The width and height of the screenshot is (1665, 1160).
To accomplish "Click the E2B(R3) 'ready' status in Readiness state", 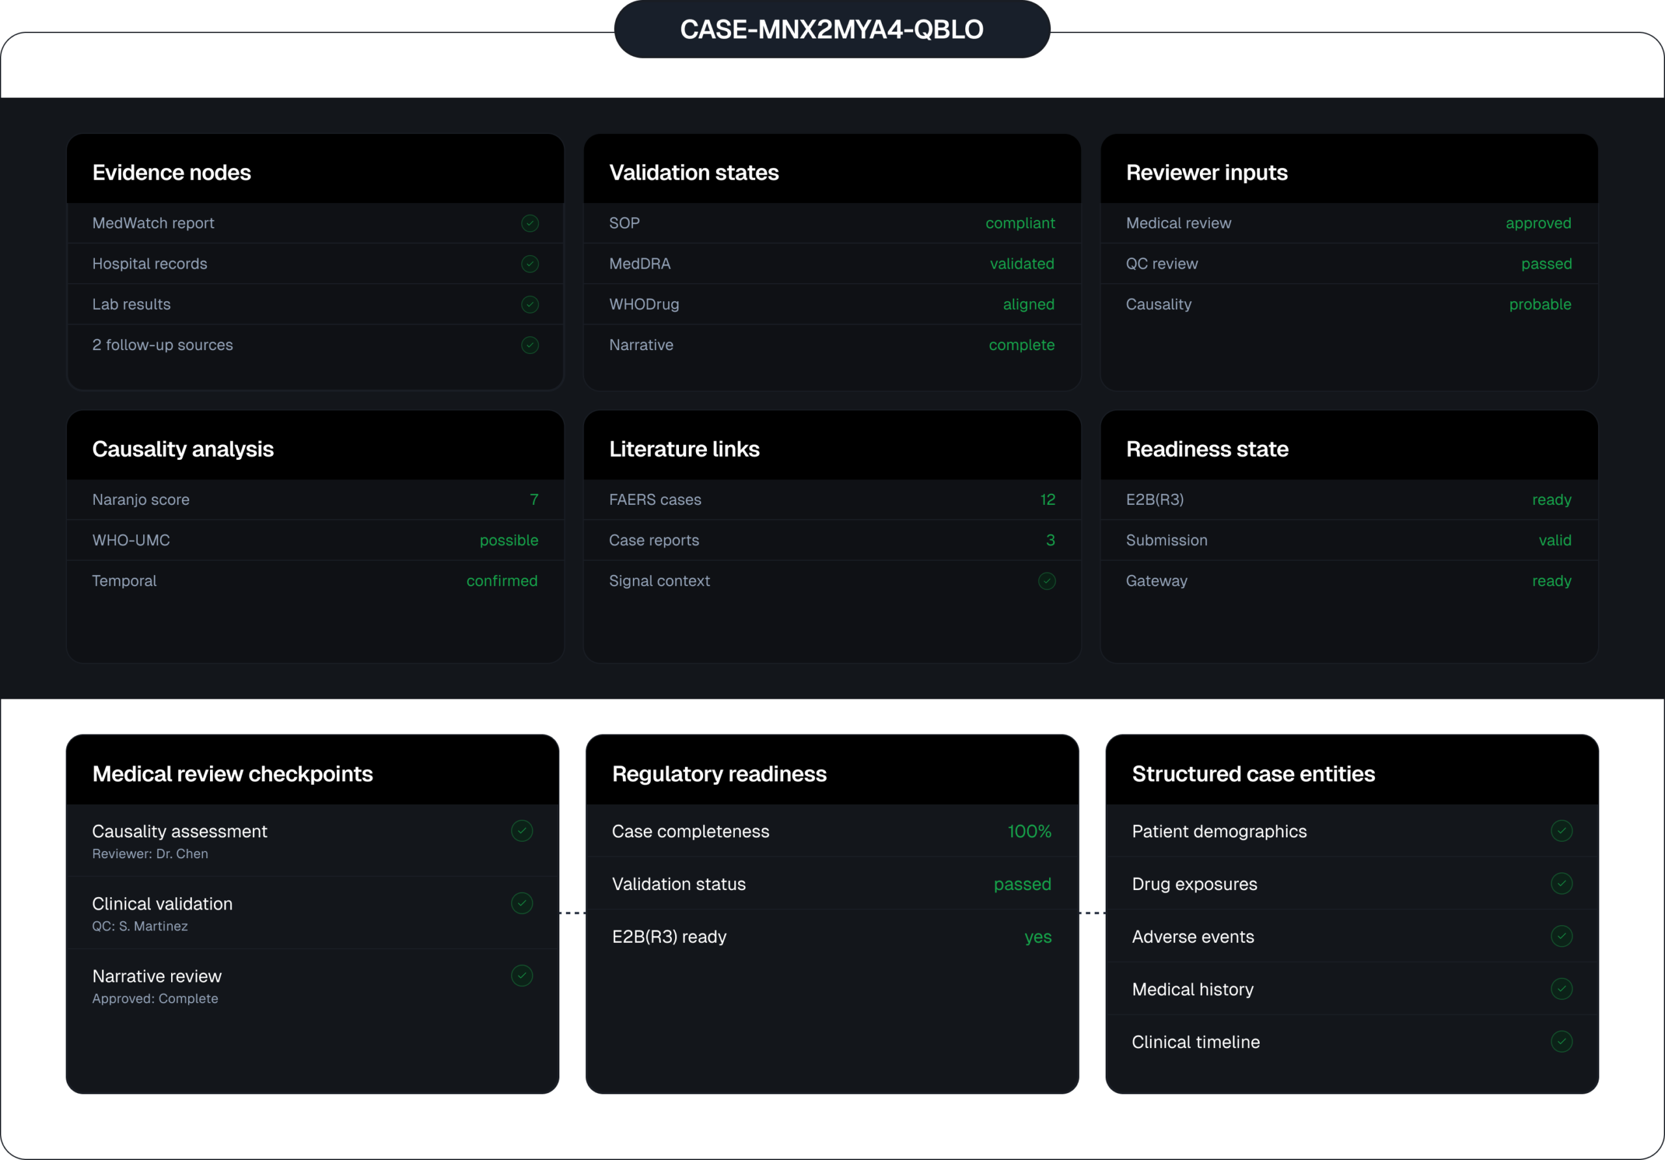I will coord(1552,500).
